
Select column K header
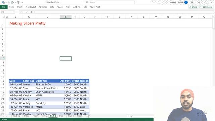(131, 17)
